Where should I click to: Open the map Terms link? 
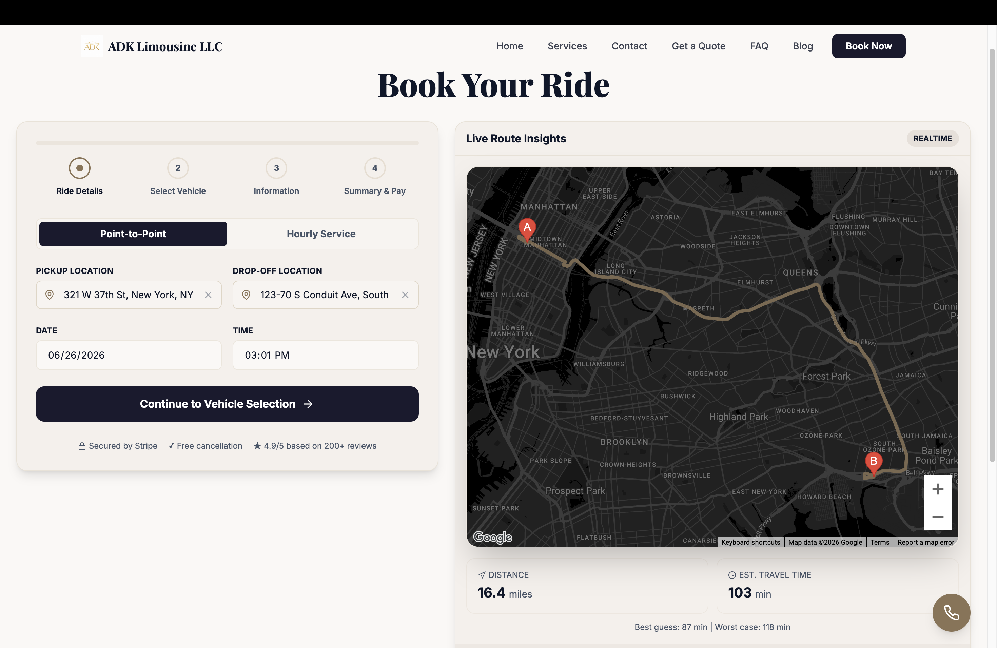[880, 542]
